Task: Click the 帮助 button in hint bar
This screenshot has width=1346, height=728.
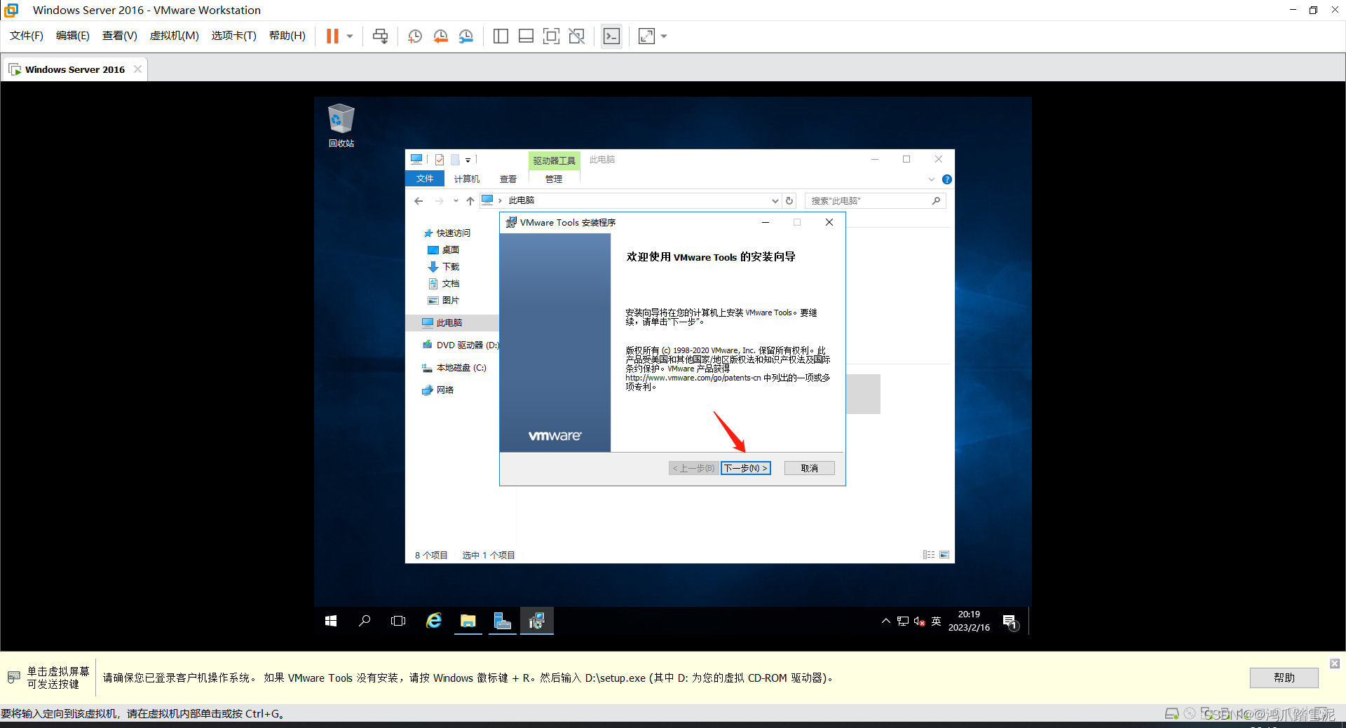Action: tap(1284, 678)
